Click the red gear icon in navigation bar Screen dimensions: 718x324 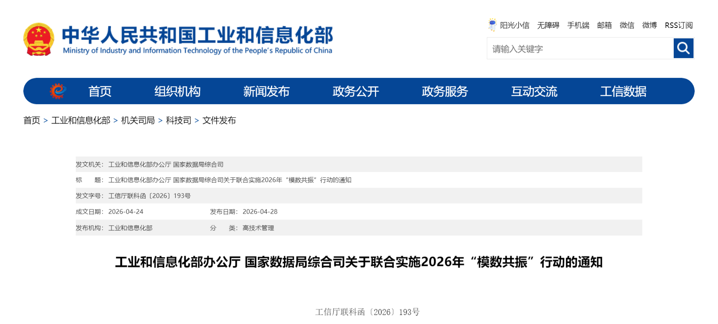[58, 91]
